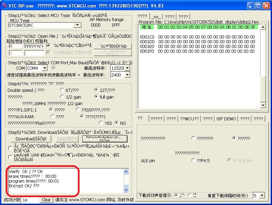Select the ?????? radio in lower right panel

click(234, 138)
